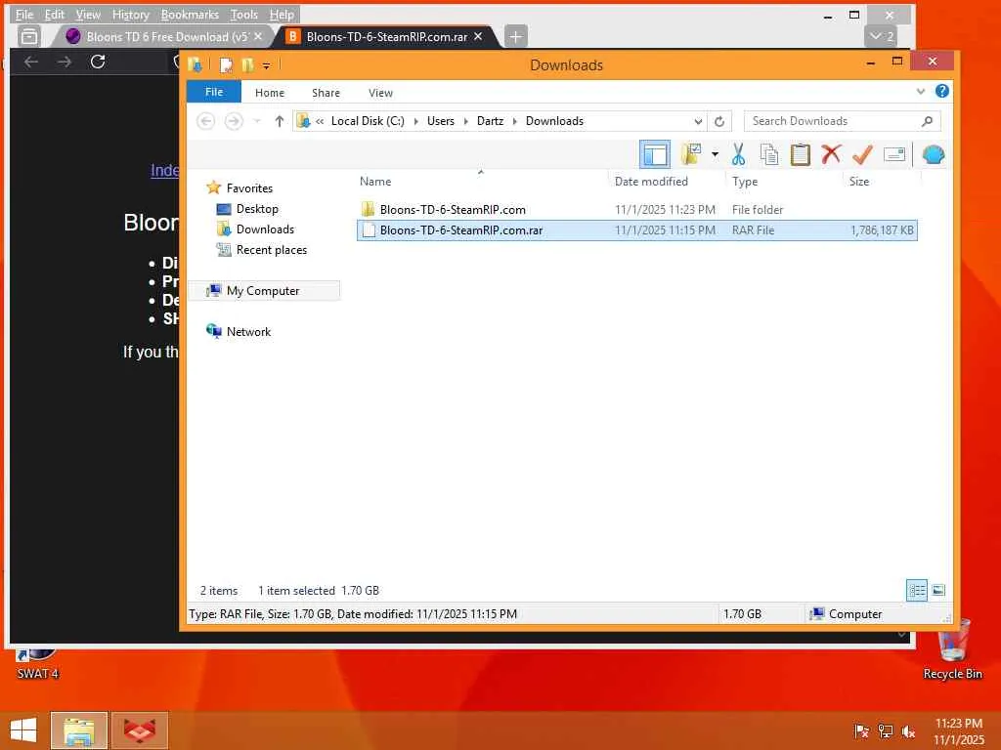1001x750 pixels.
Task: Go up one folder level arrow
Action: tap(279, 120)
